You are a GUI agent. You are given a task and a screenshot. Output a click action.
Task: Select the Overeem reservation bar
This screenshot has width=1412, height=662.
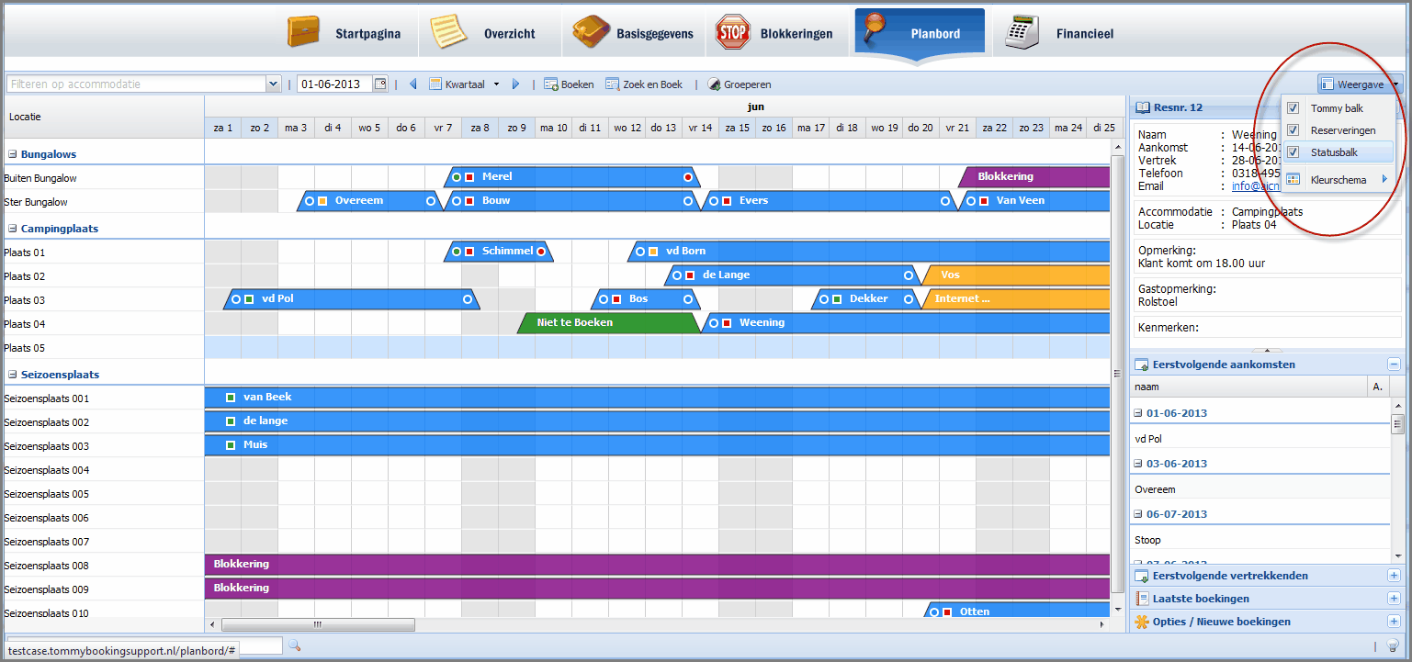click(370, 200)
